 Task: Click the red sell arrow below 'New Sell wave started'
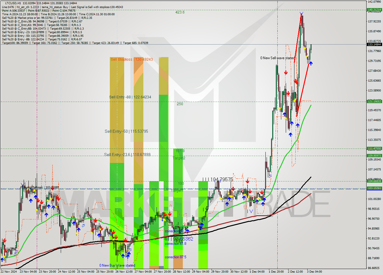click(x=286, y=72)
